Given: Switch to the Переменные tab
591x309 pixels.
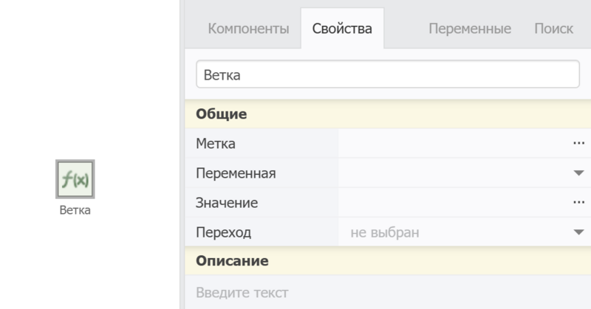Looking at the screenshot, I should tap(470, 29).
